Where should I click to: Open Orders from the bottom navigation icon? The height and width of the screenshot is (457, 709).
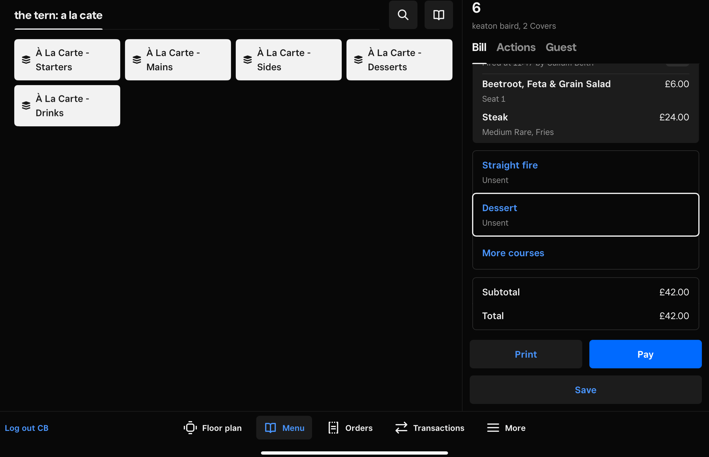[333, 428]
